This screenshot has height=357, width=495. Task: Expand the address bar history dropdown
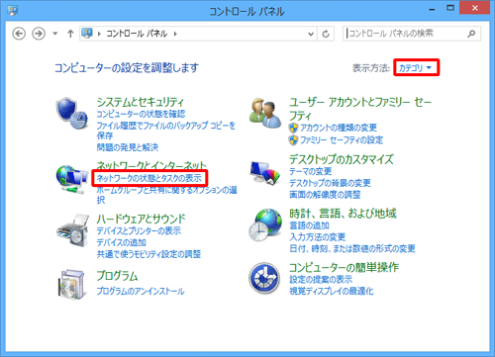point(311,34)
